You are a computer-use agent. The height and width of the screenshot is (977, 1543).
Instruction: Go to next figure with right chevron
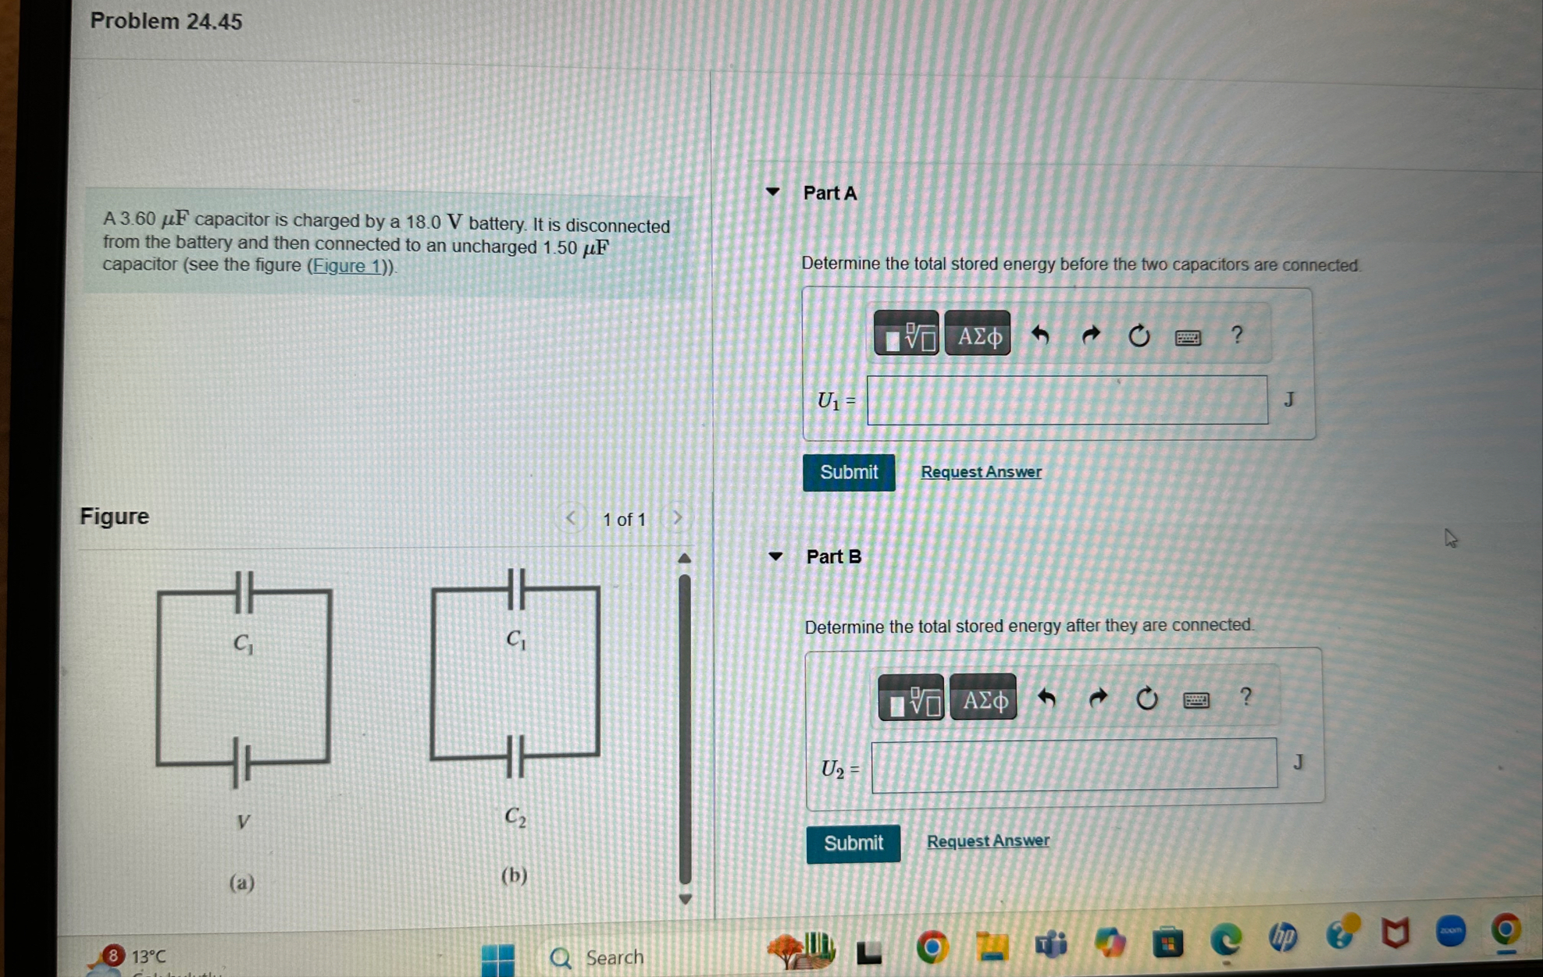tap(677, 517)
